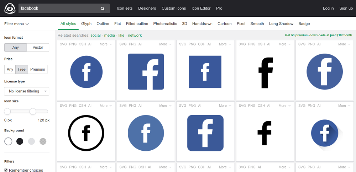Switch to the Flat style tab
Viewport: 356px width, 172px height.
coord(117,23)
